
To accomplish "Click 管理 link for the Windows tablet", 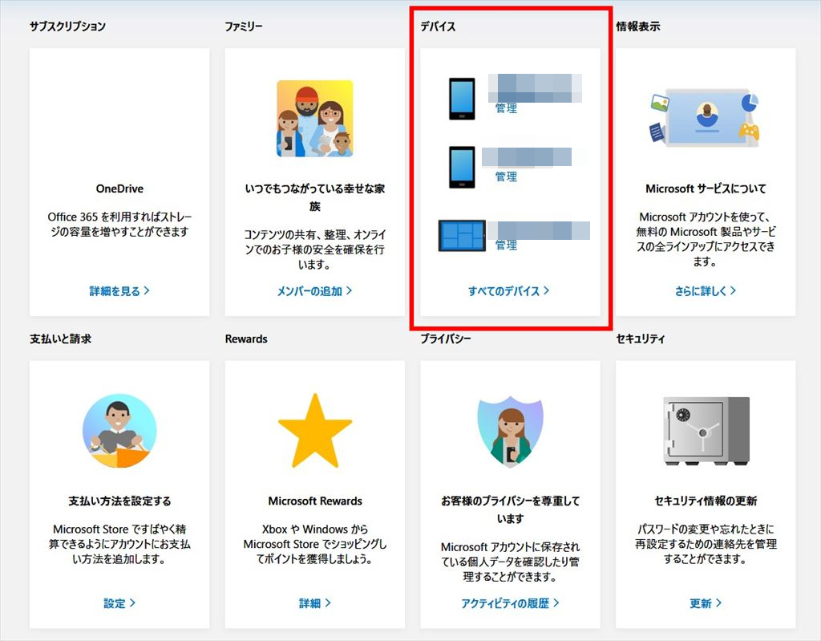I will click(x=506, y=245).
